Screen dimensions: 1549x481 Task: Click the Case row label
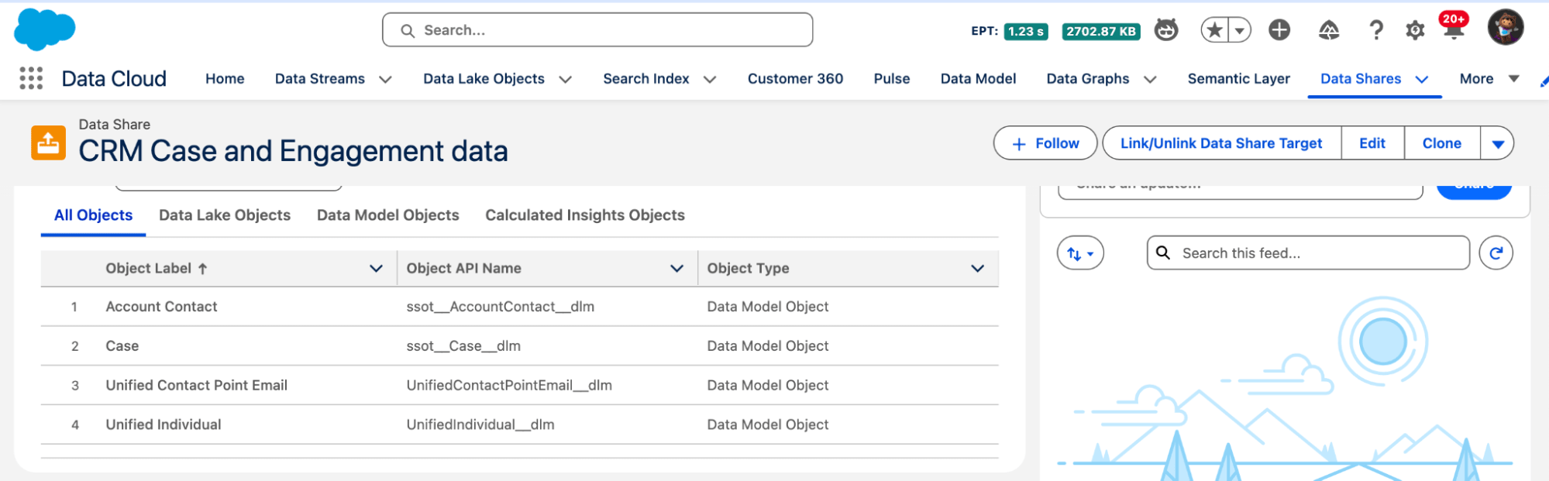tap(122, 346)
